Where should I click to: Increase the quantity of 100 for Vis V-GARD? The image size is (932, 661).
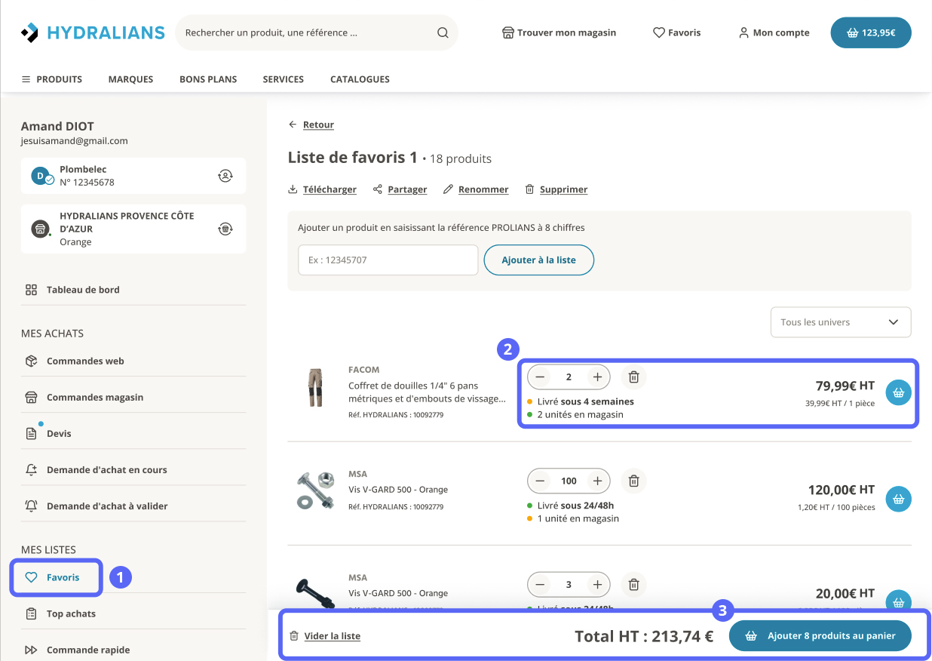pos(597,481)
